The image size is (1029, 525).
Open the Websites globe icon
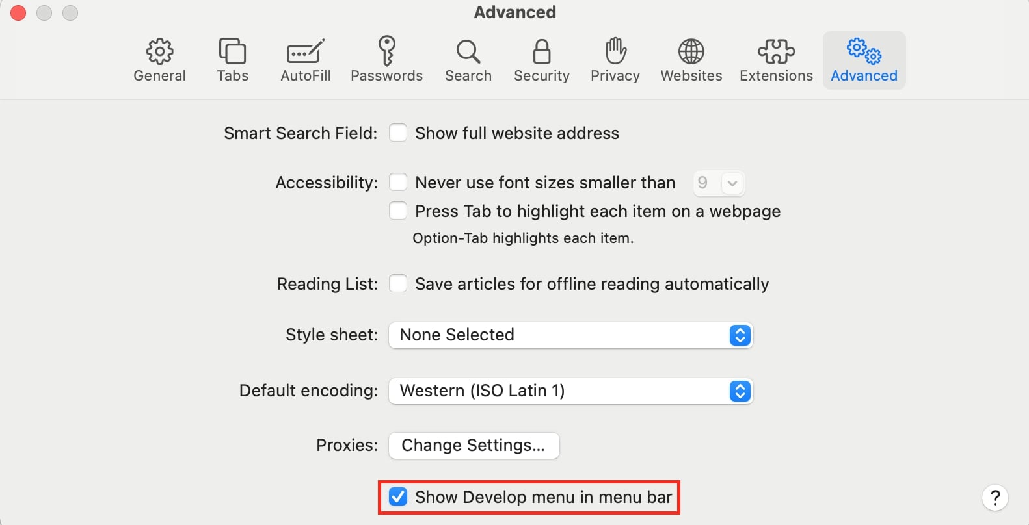click(x=691, y=51)
